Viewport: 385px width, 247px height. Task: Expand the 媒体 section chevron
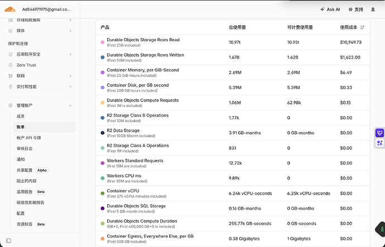click(x=70, y=31)
